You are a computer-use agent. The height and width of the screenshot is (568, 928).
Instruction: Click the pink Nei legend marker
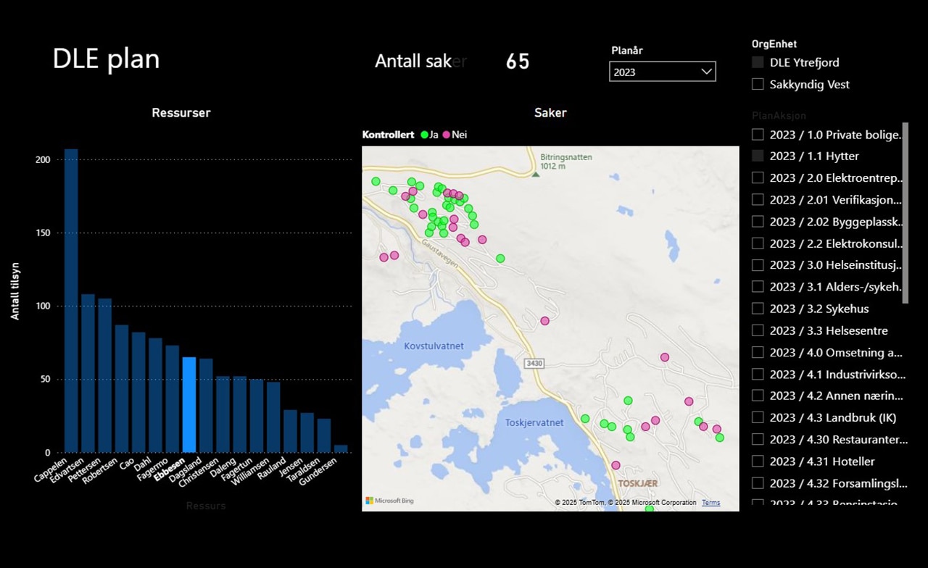[447, 135]
